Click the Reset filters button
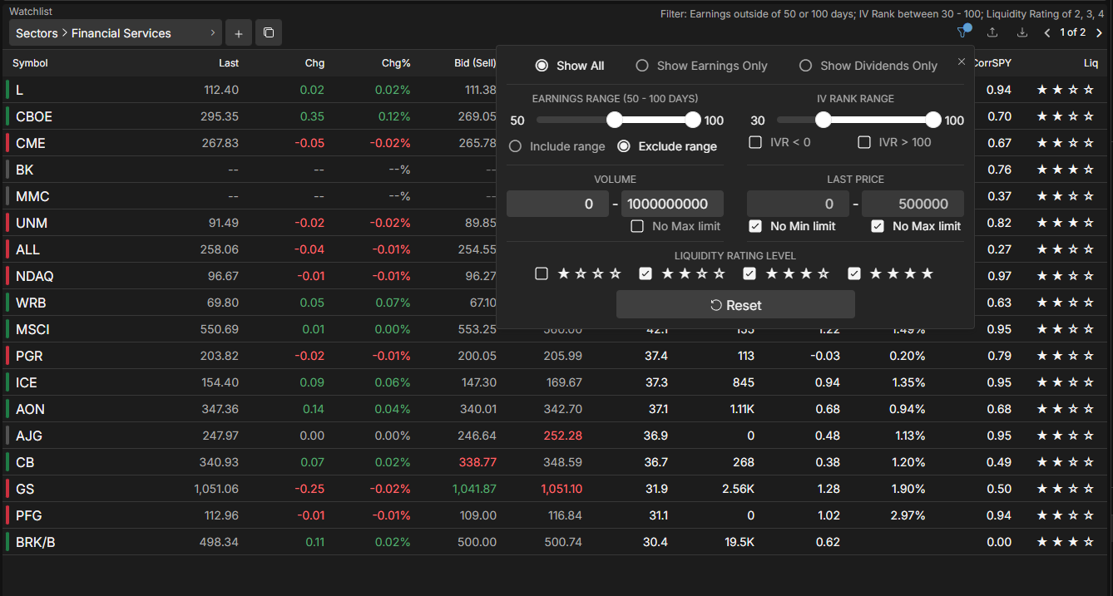 pyautogui.click(x=735, y=305)
